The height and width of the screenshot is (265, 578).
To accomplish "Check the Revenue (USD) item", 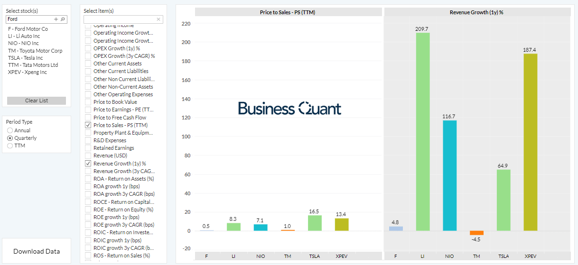I will [x=88, y=155].
